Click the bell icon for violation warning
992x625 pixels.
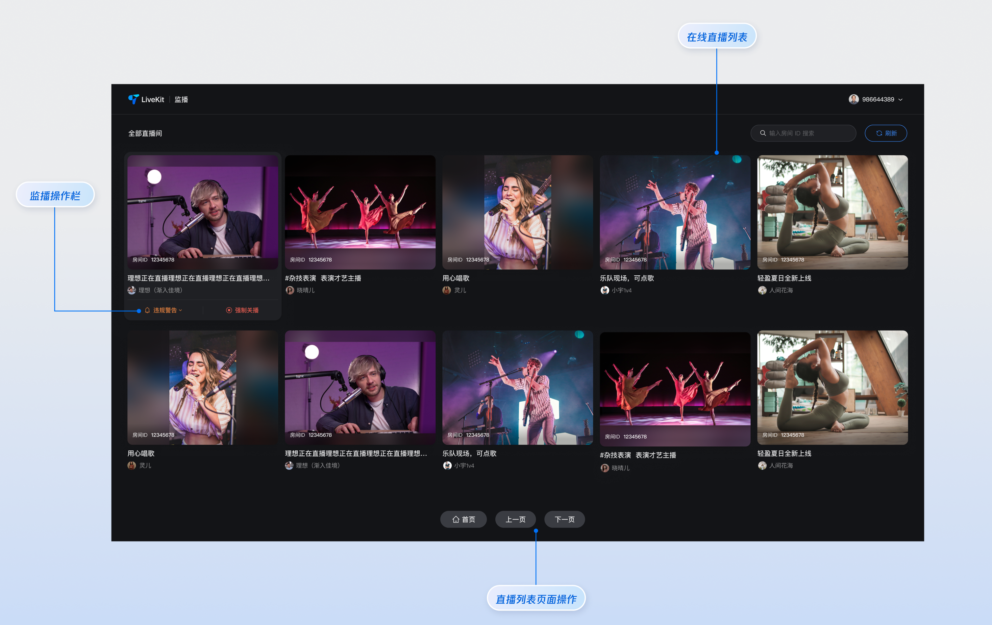[147, 310]
